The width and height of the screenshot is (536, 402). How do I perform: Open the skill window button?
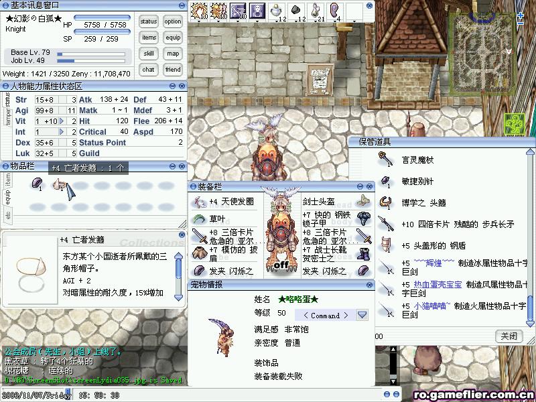pos(149,54)
